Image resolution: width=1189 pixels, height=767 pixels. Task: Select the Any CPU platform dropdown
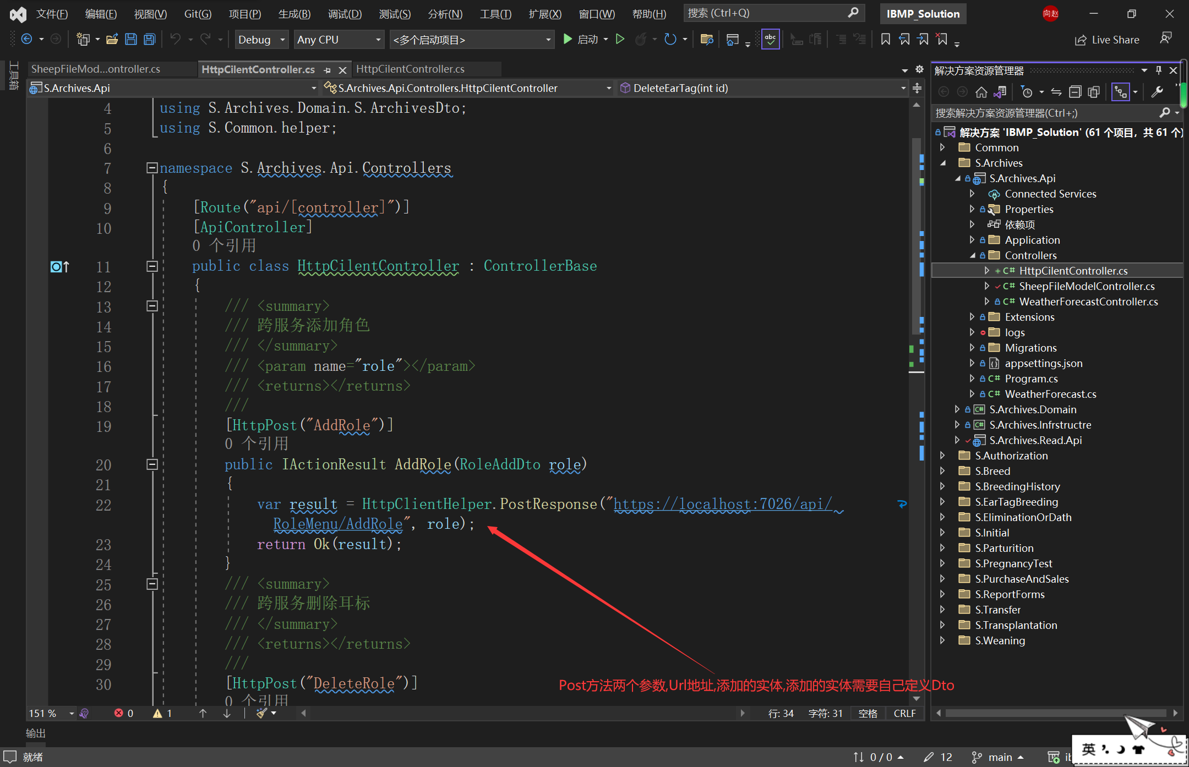pos(337,40)
